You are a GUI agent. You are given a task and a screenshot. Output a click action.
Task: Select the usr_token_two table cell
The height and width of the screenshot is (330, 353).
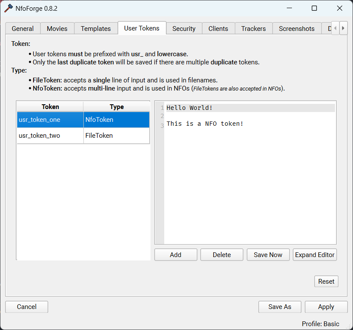[50, 136]
